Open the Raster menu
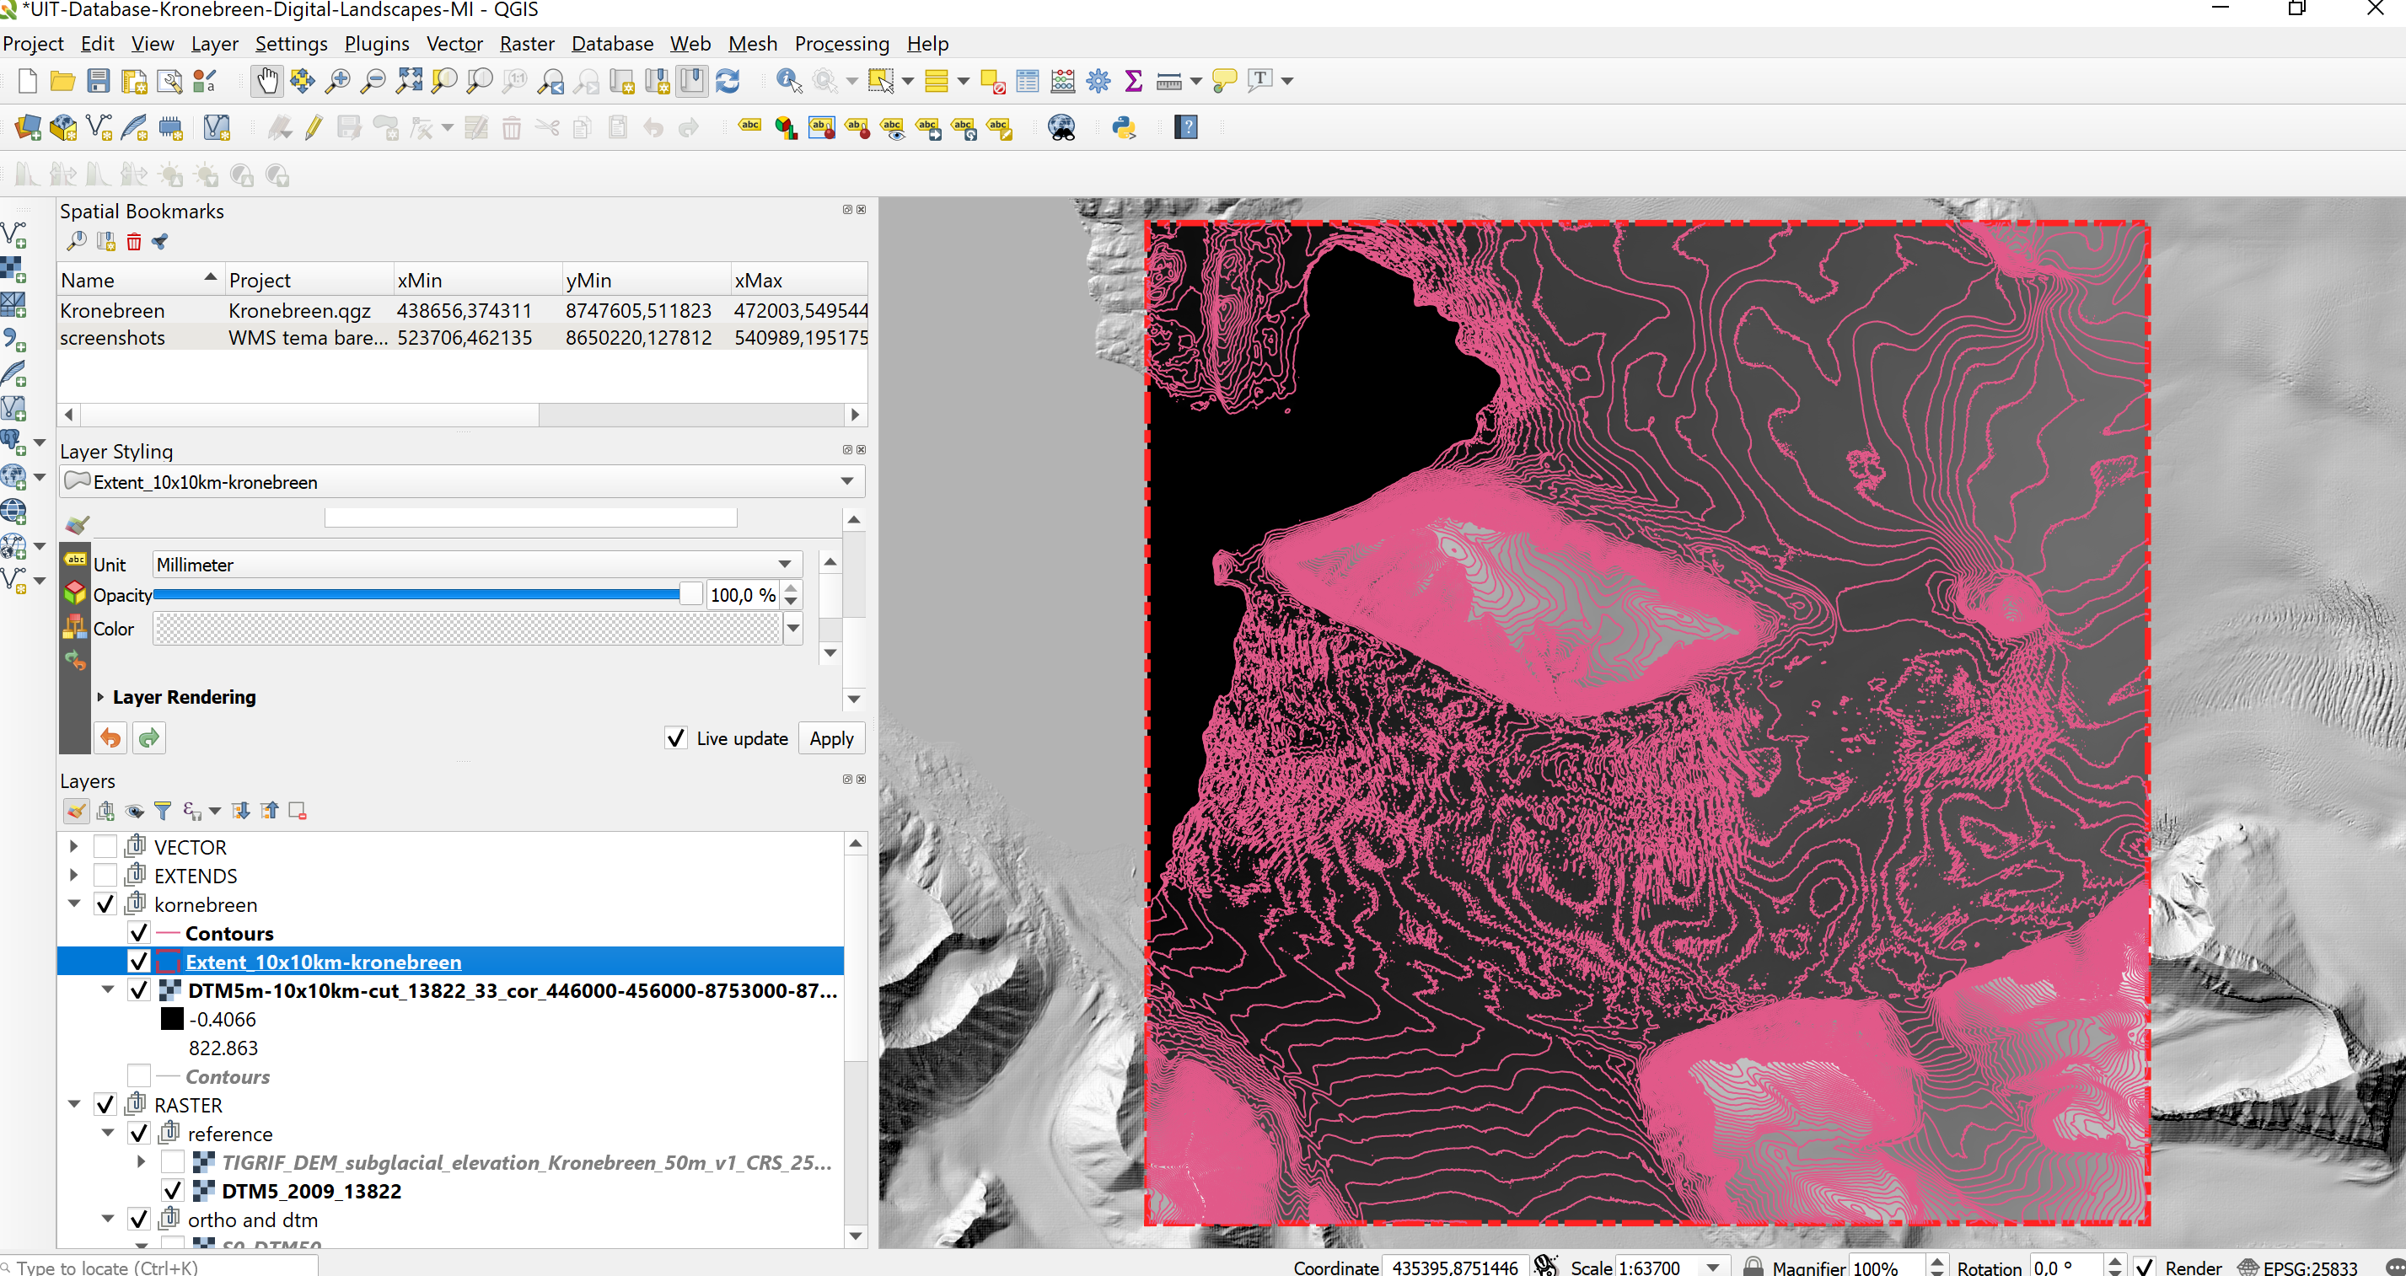The image size is (2406, 1276). (x=526, y=44)
